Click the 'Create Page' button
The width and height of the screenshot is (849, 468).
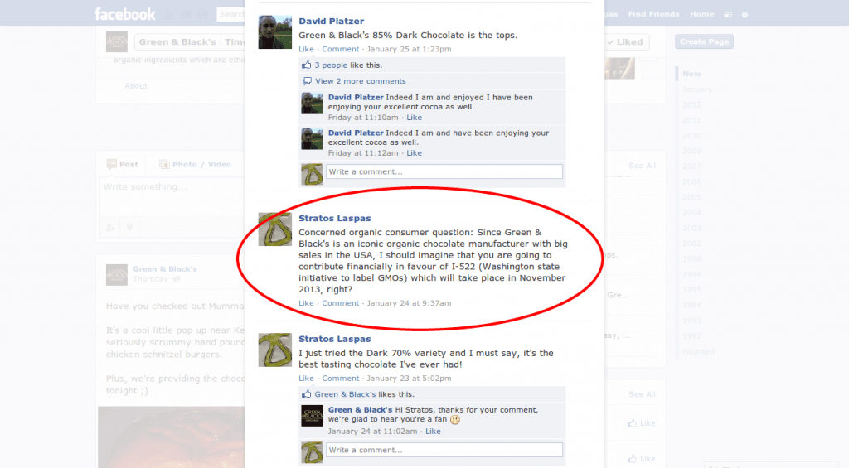(x=704, y=41)
